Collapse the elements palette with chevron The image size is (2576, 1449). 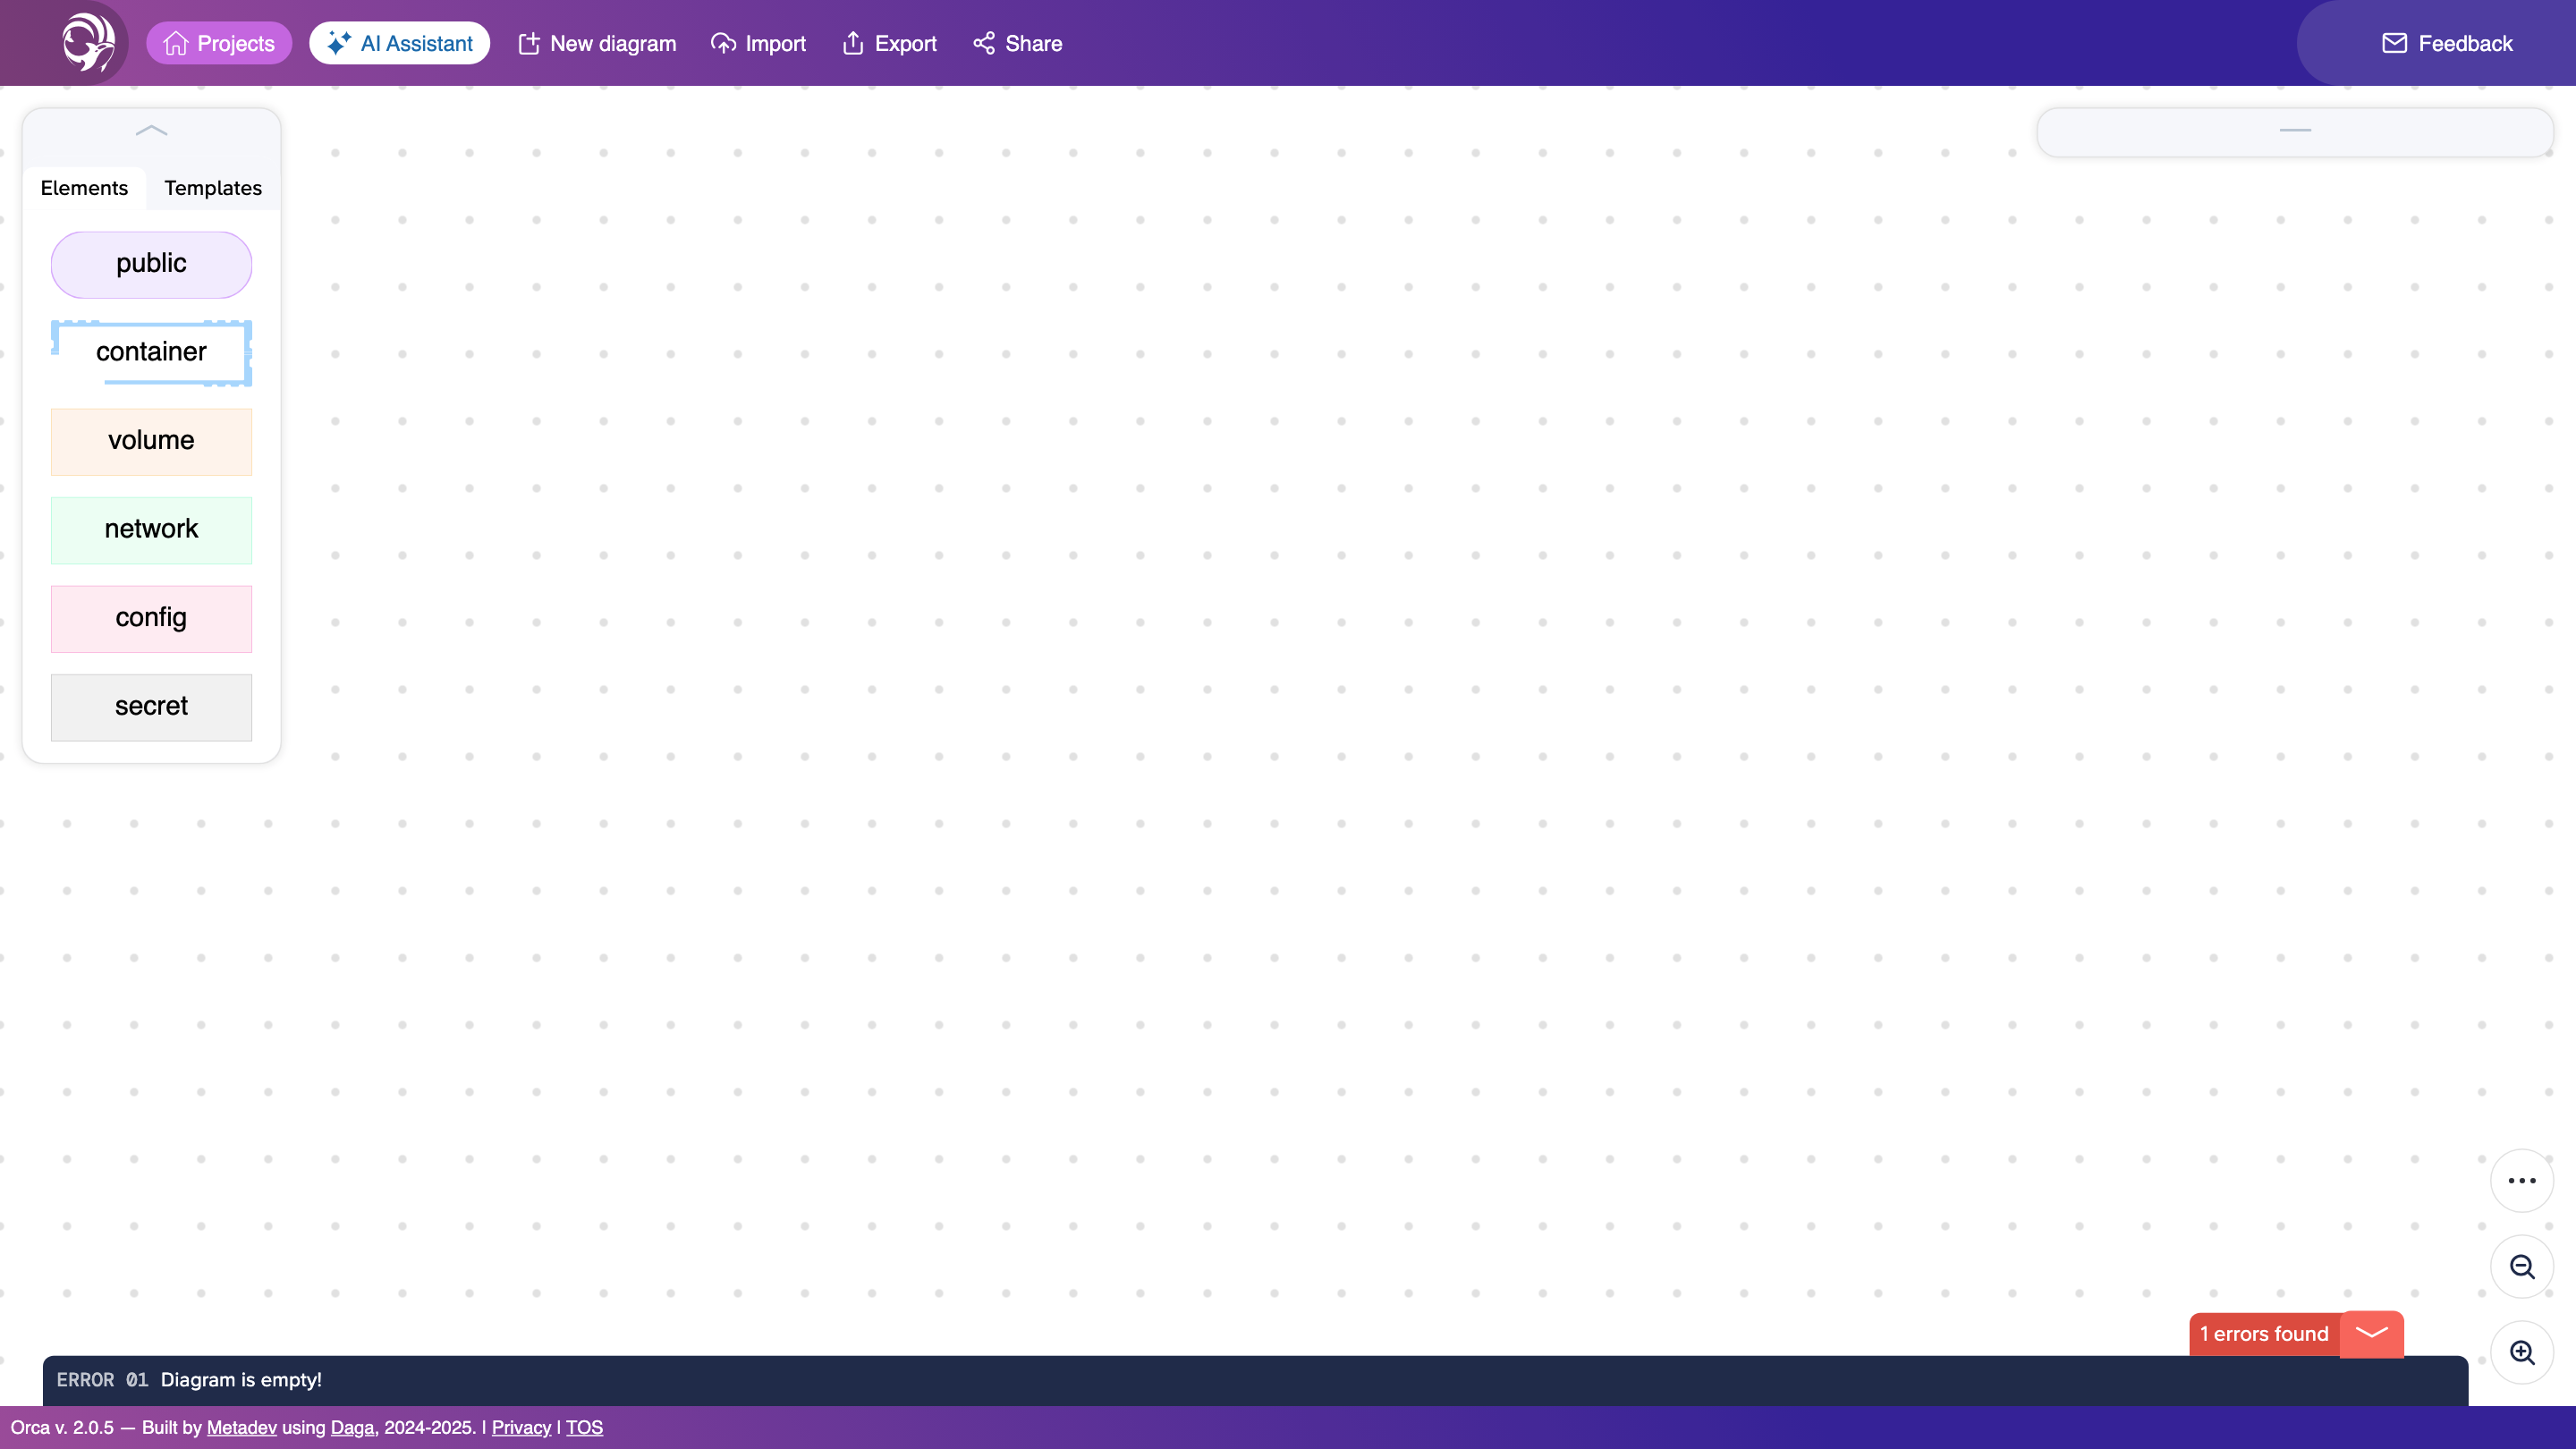[151, 130]
